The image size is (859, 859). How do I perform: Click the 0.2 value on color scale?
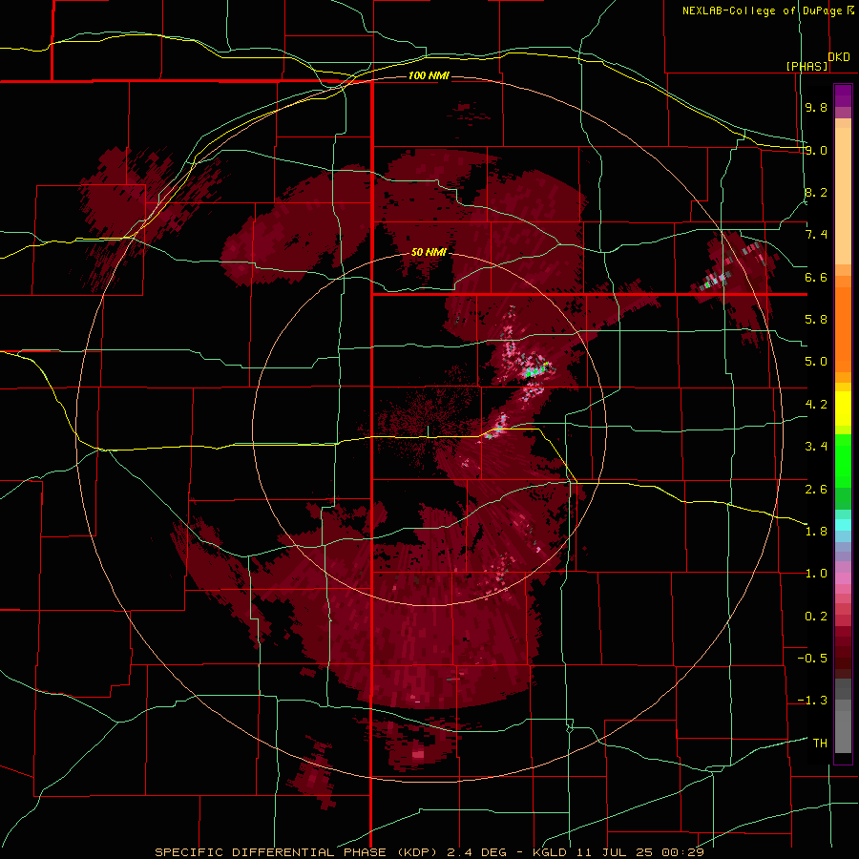click(816, 617)
